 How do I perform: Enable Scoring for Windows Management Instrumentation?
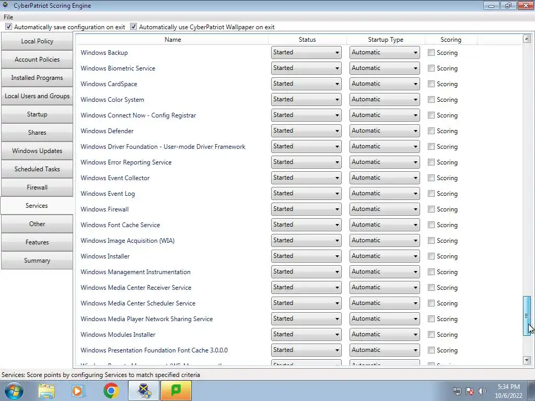click(x=431, y=272)
